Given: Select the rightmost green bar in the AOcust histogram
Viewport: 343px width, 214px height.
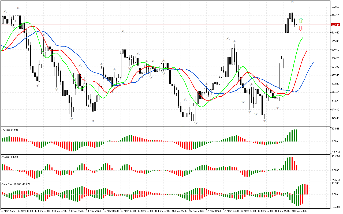Looking at the screenshot, I should (296, 136).
